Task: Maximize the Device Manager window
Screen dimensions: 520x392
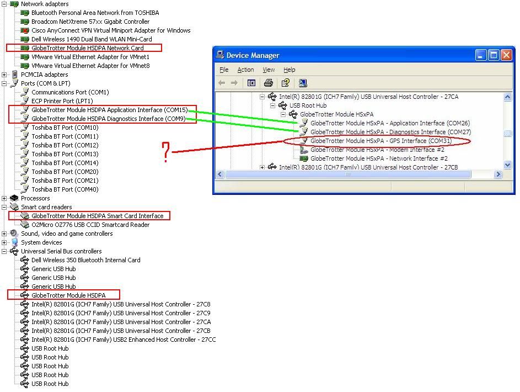Action: click(494, 55)
